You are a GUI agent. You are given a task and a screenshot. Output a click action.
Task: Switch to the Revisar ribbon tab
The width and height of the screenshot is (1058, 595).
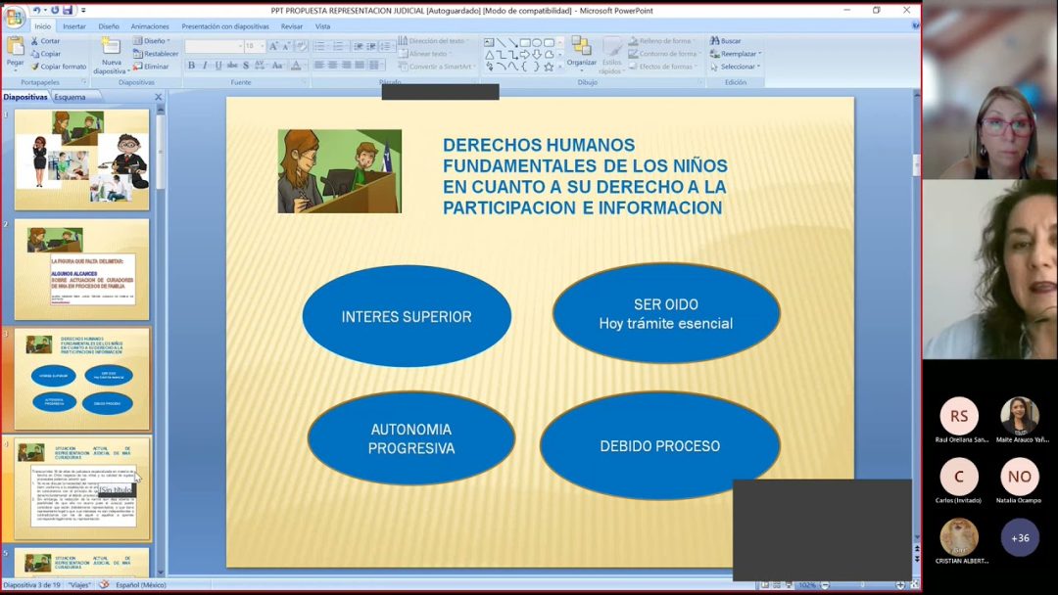point(292,26)
